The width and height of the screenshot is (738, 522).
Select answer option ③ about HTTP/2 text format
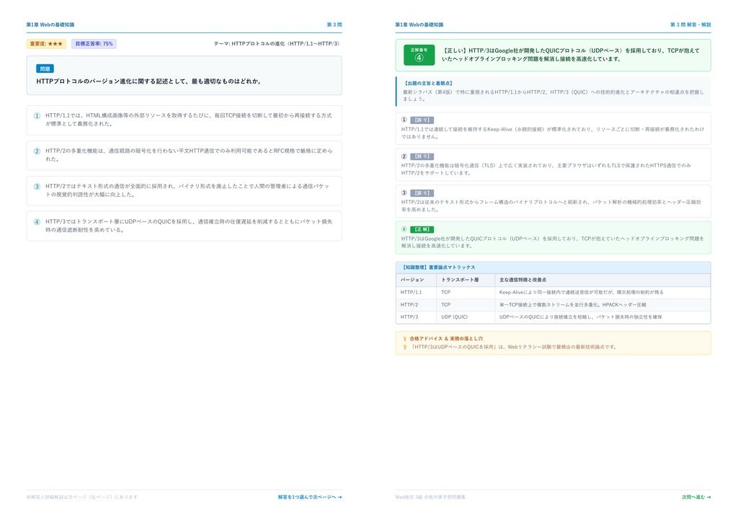tap(184, 190)
